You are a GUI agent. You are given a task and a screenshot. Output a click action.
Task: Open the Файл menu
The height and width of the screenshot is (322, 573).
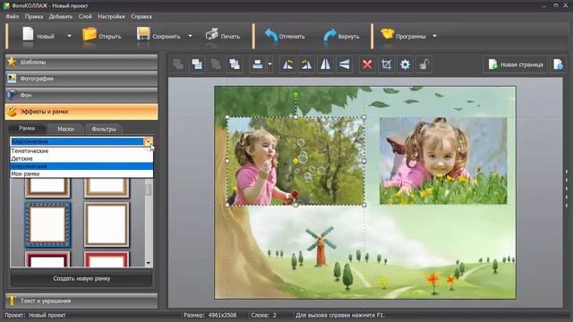pyautogui.click(x=12, y=16)
